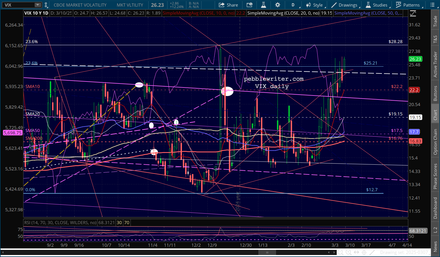The height and width of the screenshot is (257, 440).
Task: Open the Phase Scores sidebar tab
Action: pyautogui.click(x=435, y=176)
